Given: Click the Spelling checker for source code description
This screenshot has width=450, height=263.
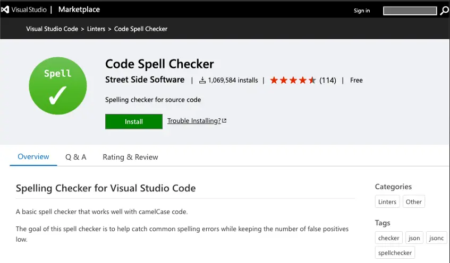Looking at the screenshot, I should coord(153,100).
